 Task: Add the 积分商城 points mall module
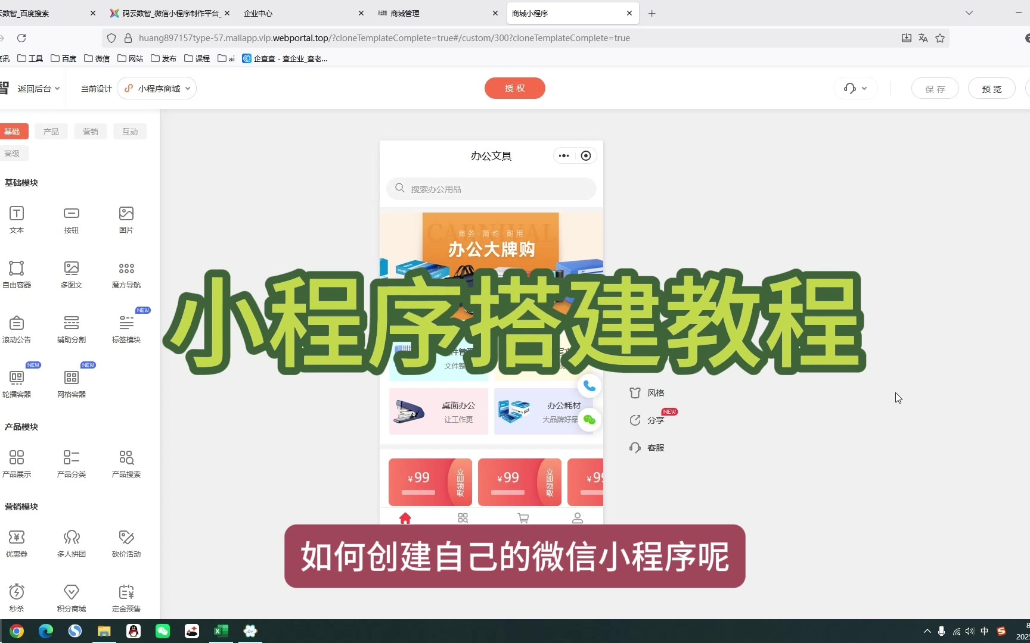tap(72, 598)
